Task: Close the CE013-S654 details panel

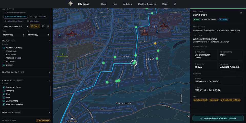Action: (x=241, y=13)
